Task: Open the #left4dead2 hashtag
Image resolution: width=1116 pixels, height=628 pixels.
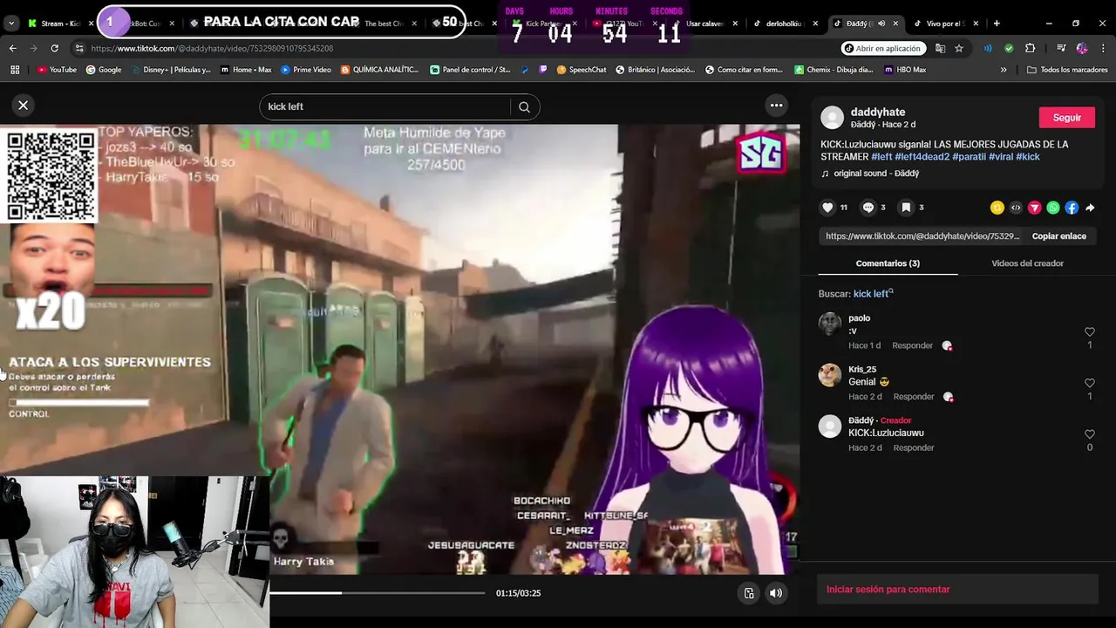Action: 922,157
